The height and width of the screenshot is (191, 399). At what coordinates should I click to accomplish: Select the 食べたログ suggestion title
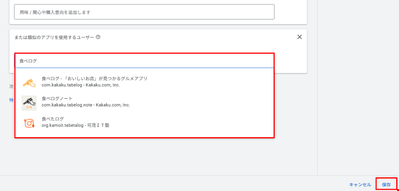53,119
